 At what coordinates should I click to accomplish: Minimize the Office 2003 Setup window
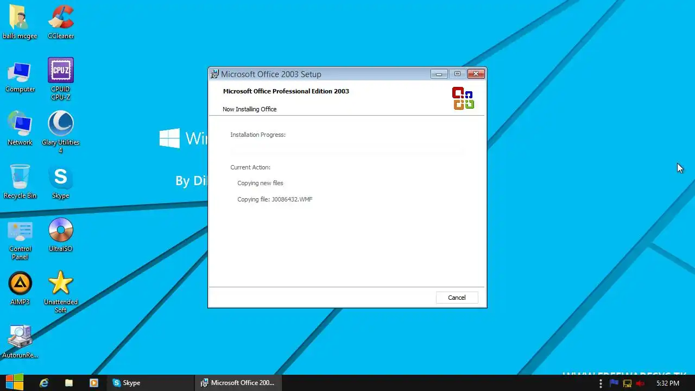tap(439, 74)
